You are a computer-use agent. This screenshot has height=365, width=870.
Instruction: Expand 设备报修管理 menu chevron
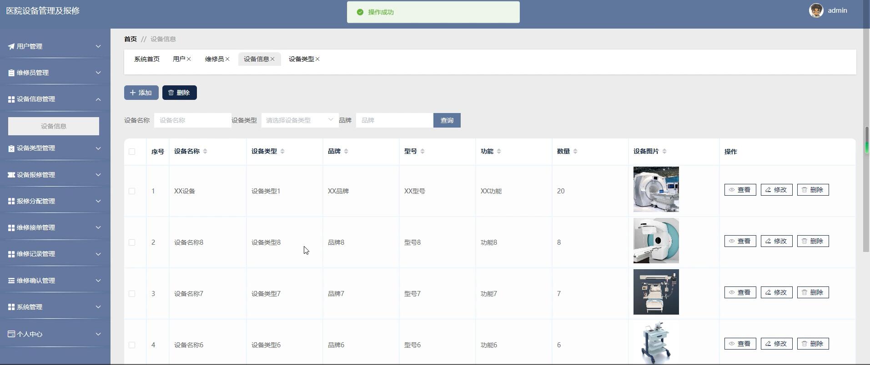point(98,175)
